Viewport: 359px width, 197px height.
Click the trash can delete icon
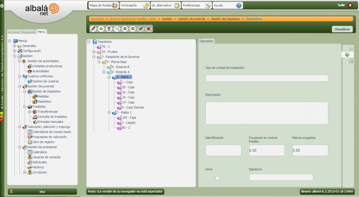click(x=109, y=29)
